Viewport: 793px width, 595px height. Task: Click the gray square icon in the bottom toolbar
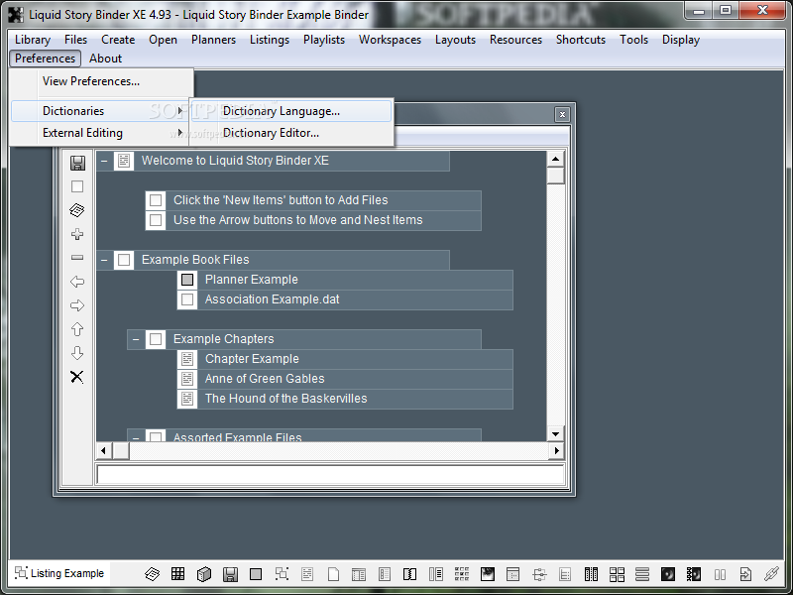pyautogui.click(x=256, y=574)
